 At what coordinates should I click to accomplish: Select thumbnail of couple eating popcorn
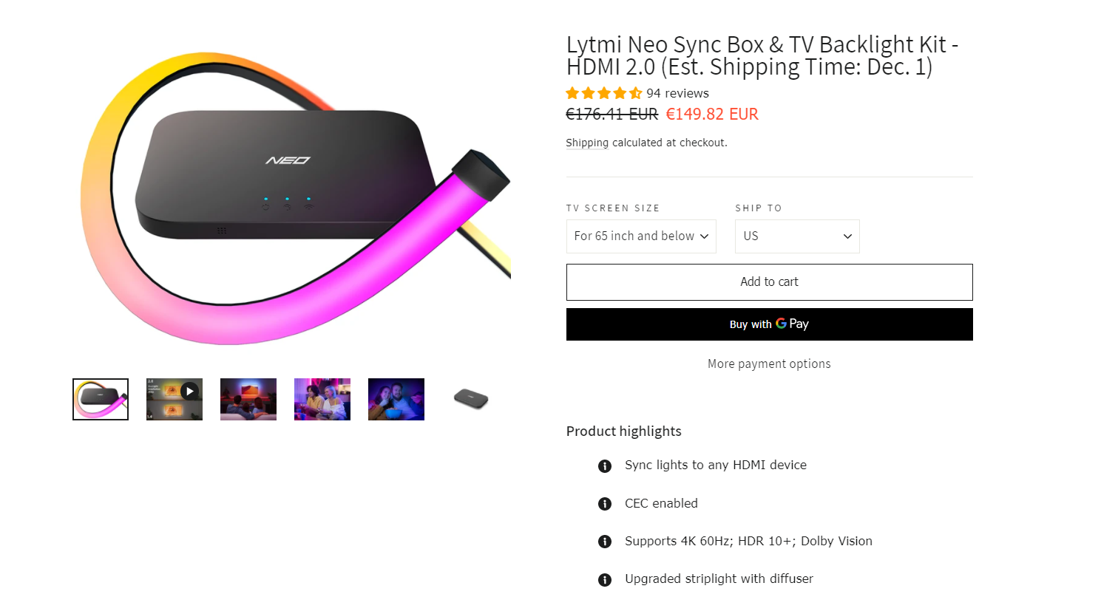(396, 399)
